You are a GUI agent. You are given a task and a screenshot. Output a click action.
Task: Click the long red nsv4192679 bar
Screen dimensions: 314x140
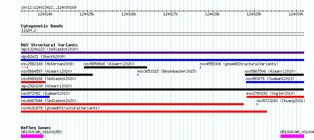144,112
